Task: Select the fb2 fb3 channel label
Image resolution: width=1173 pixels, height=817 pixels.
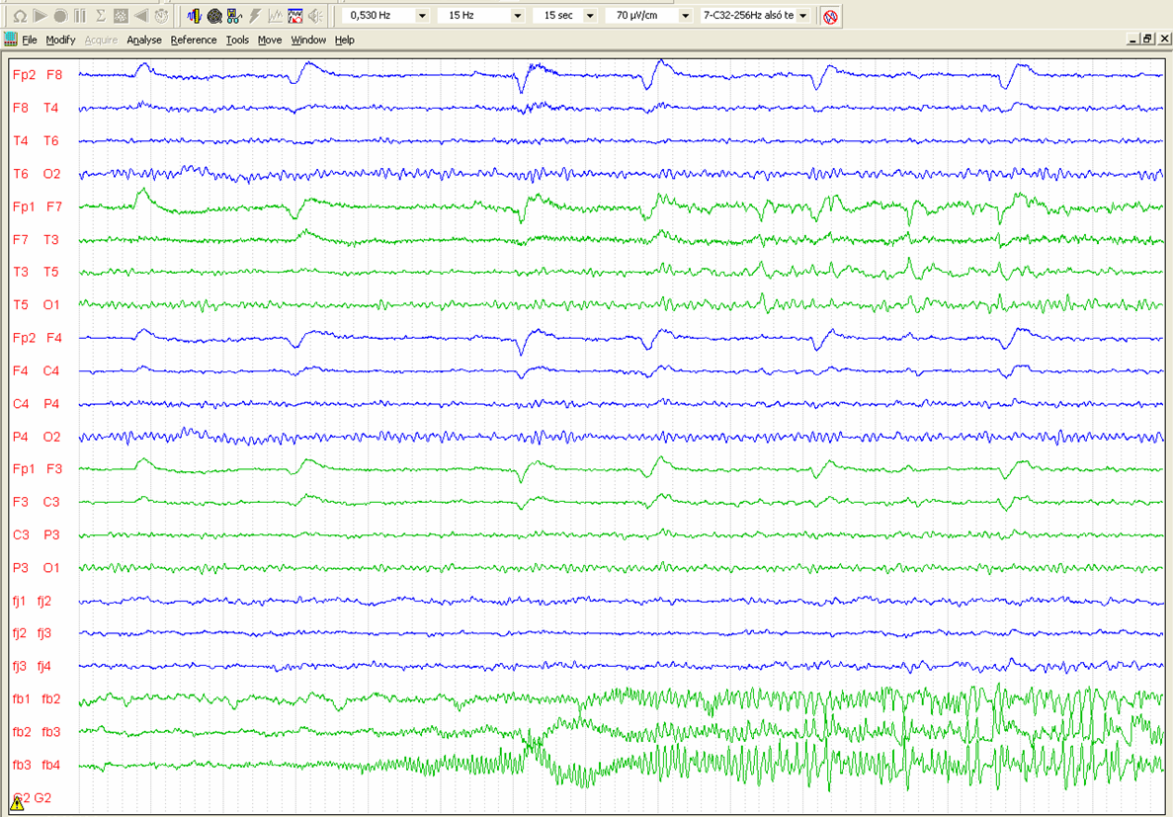Action: [x=36, y=732]
